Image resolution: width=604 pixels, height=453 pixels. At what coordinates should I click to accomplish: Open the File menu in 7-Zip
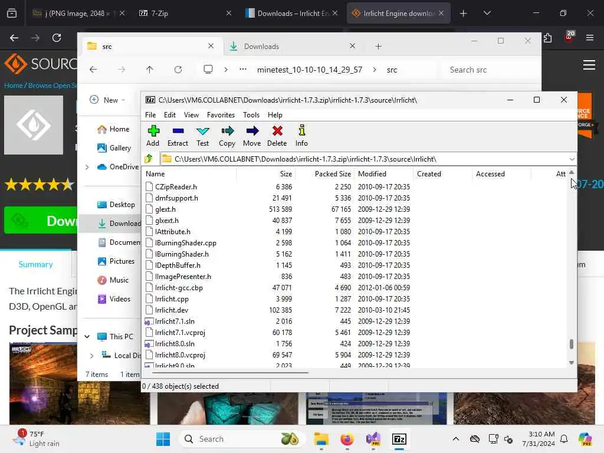click(x=150, y=115)
